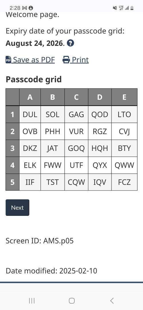143x310 pixels.
Task: Tap Android recent apps icon
Action: pyautogui.click(x=32, y=301)
